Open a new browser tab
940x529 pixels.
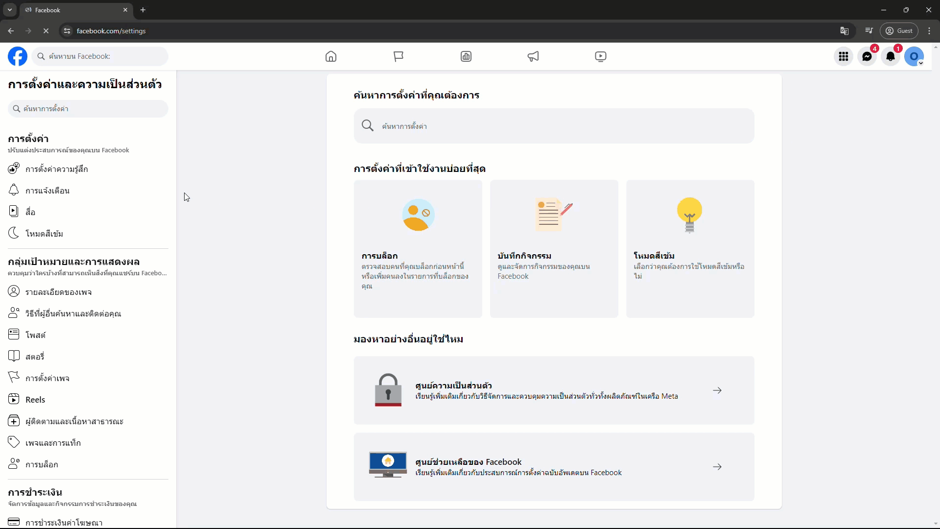click(x=143, y=10)
